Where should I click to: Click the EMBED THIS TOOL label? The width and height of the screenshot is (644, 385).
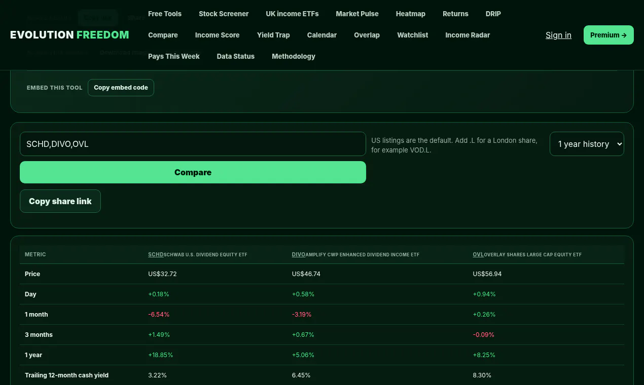pyautogui.click(x=55, y=88)
